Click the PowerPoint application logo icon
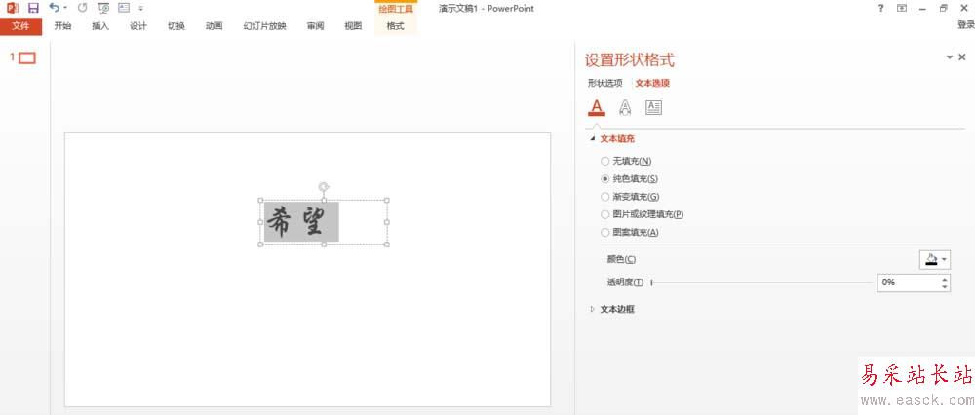The image size is (975, 415). [13, 8]
